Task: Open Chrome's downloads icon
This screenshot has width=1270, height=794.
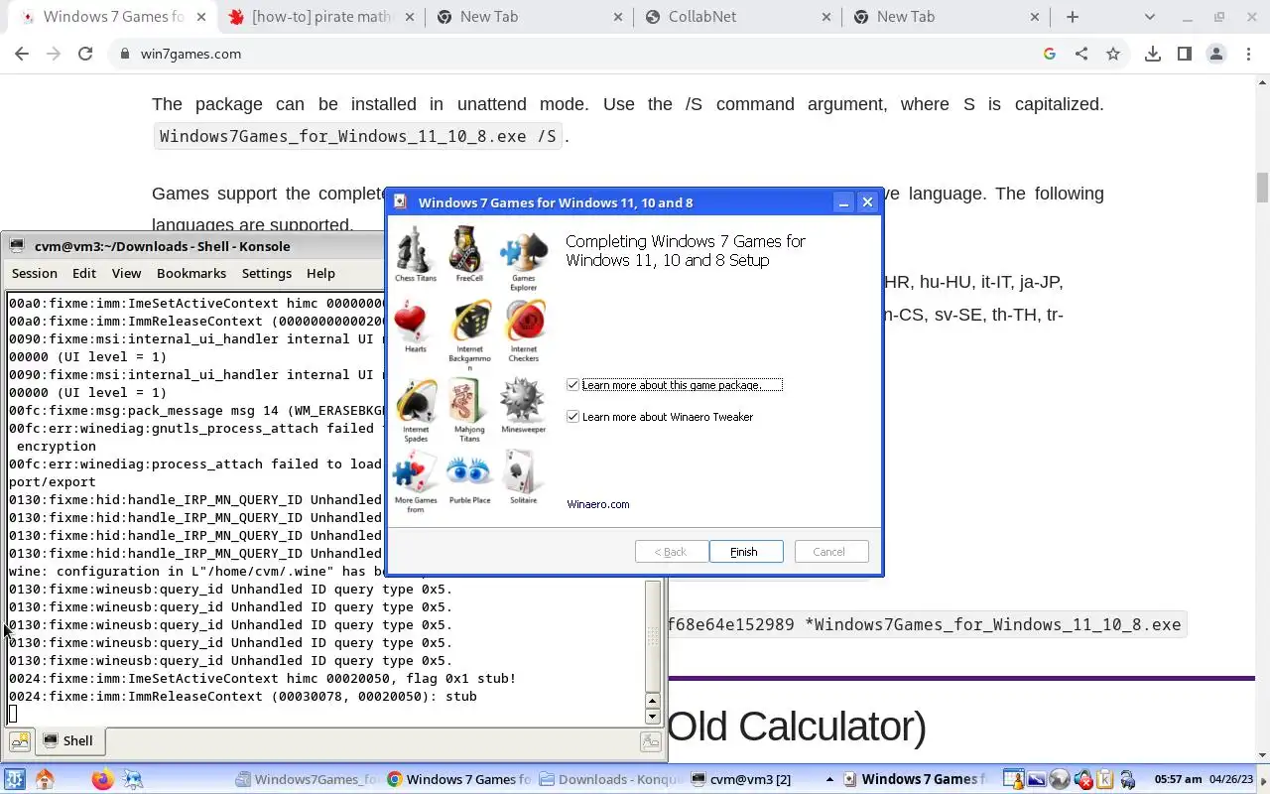Action: click(x=1153, y=54)
